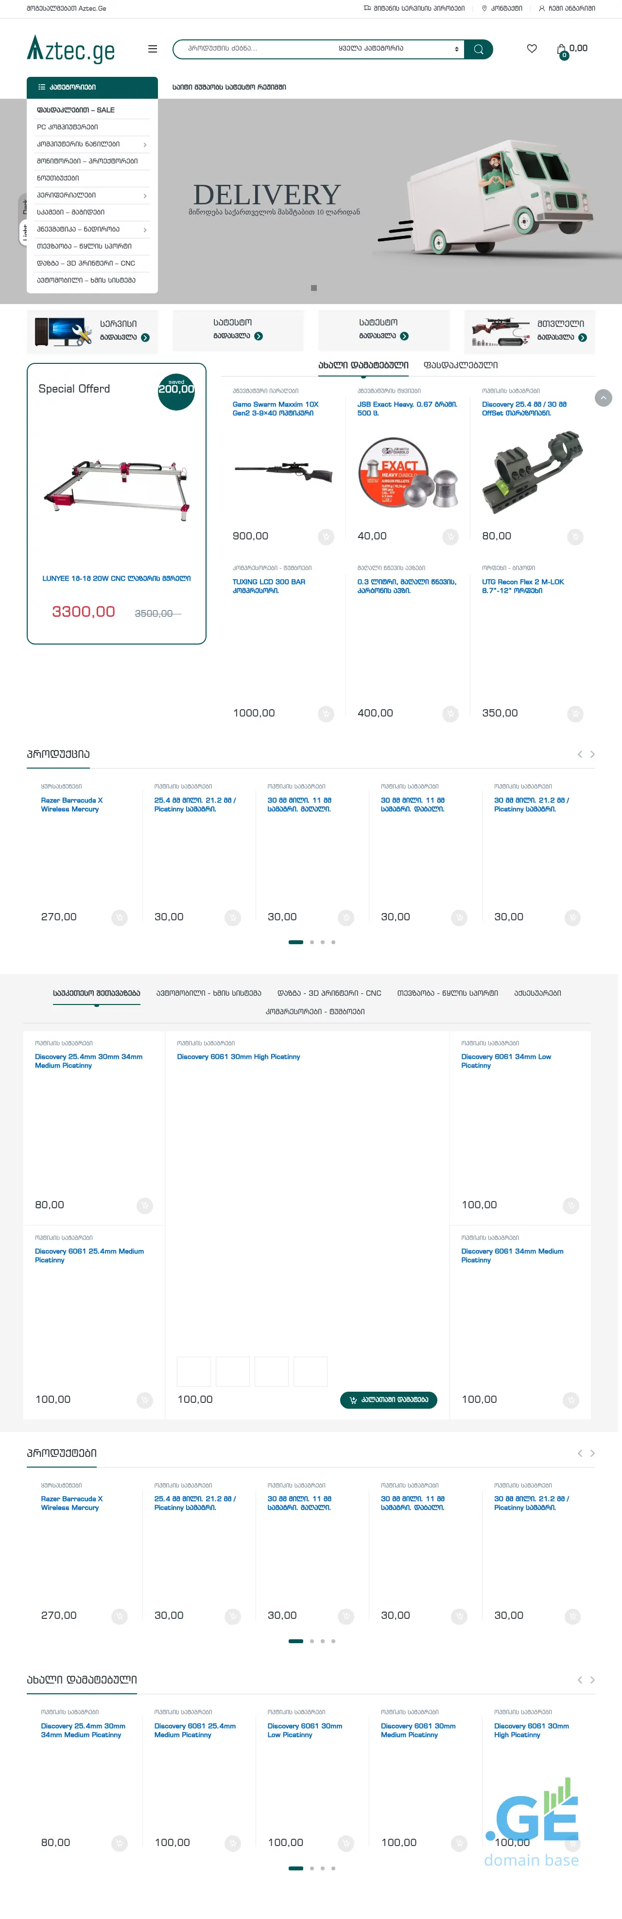
Task: Focus the product search input field
Action: coord(253,49)
